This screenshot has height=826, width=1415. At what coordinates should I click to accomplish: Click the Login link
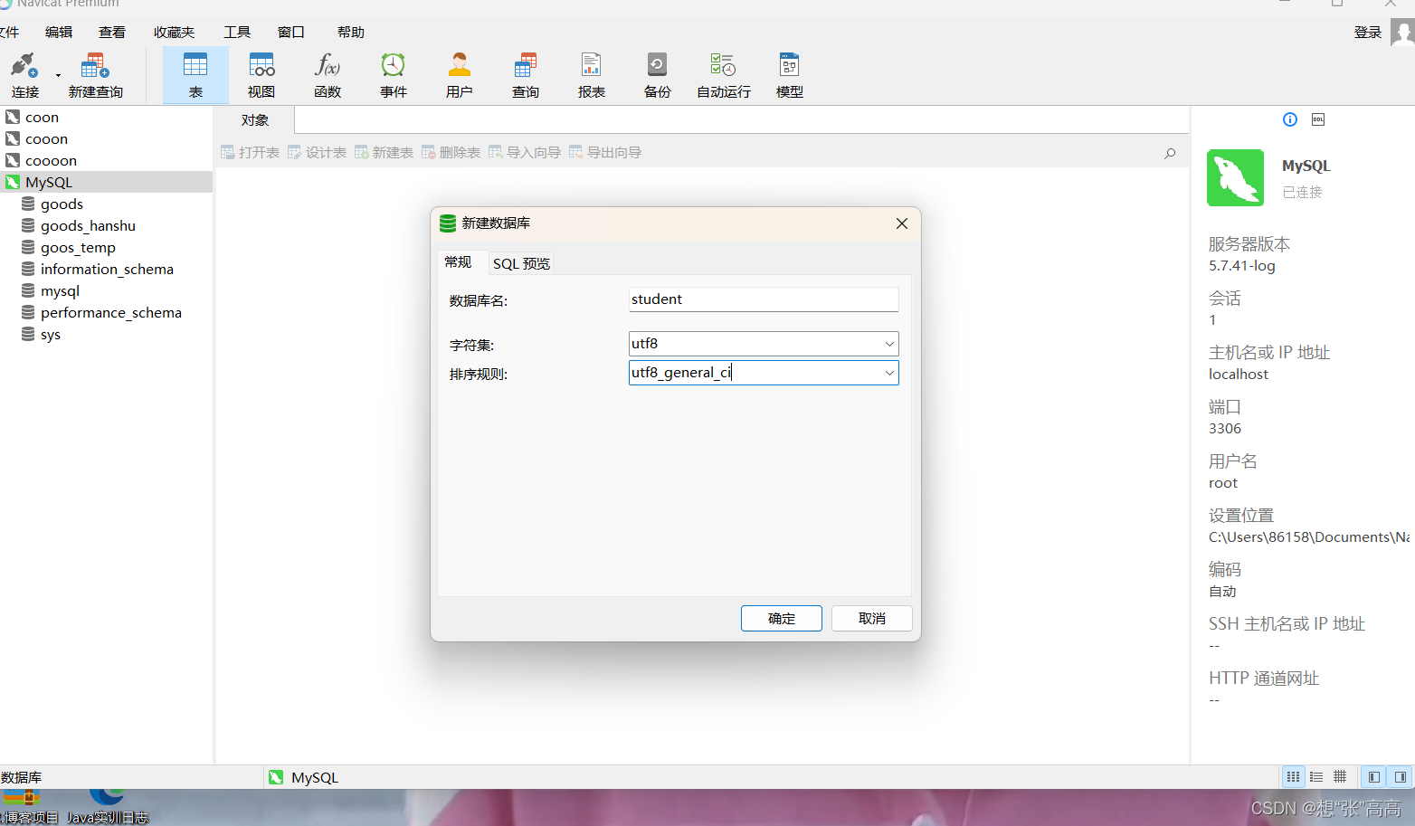click(x=1368, y=33)
